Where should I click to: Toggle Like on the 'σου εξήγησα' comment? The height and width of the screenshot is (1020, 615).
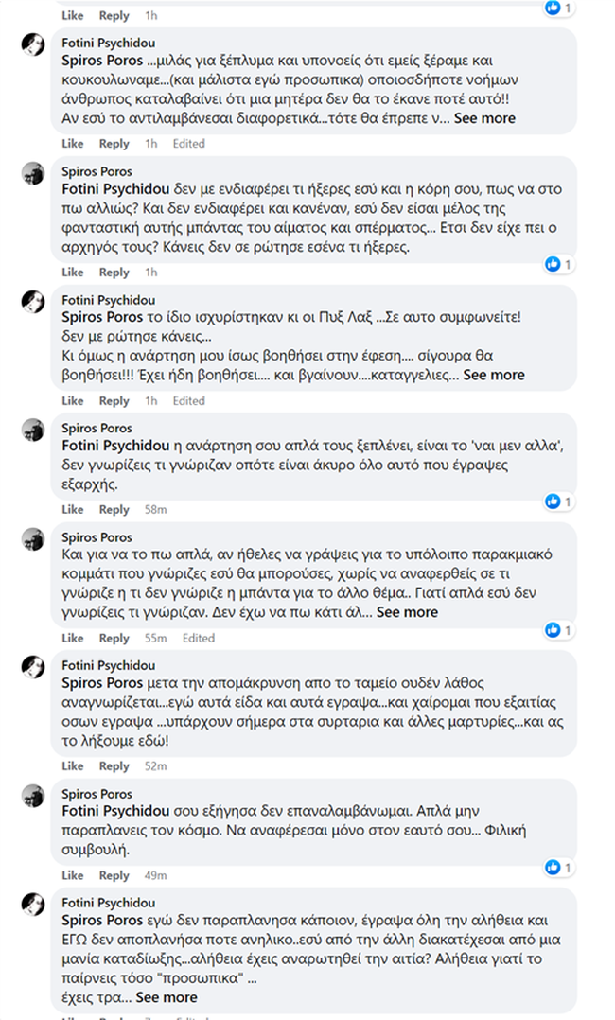pos(73,875)
